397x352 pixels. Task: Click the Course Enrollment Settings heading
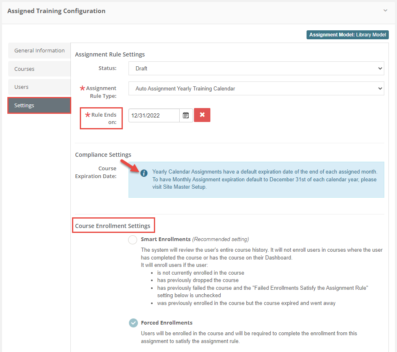click(x=113, y=225)
